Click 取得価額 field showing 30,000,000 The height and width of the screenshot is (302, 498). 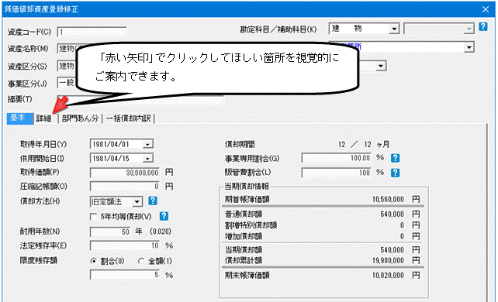point(124,173)
